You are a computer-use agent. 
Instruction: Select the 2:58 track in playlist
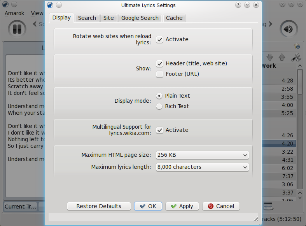point(279,89)
